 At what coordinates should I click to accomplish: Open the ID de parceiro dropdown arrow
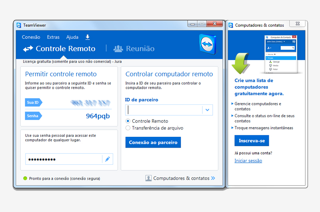click(x=207, y=110)
